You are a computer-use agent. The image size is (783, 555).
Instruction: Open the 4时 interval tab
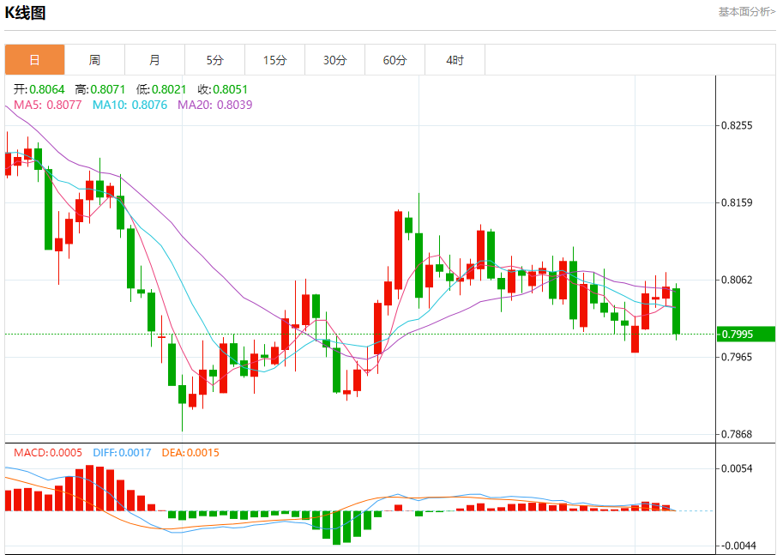(x=455, y=60)
